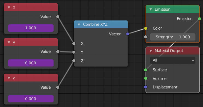Click the Combine XYZ Z input socket
The height and width of the screenshot is (107, 203).
74,61
